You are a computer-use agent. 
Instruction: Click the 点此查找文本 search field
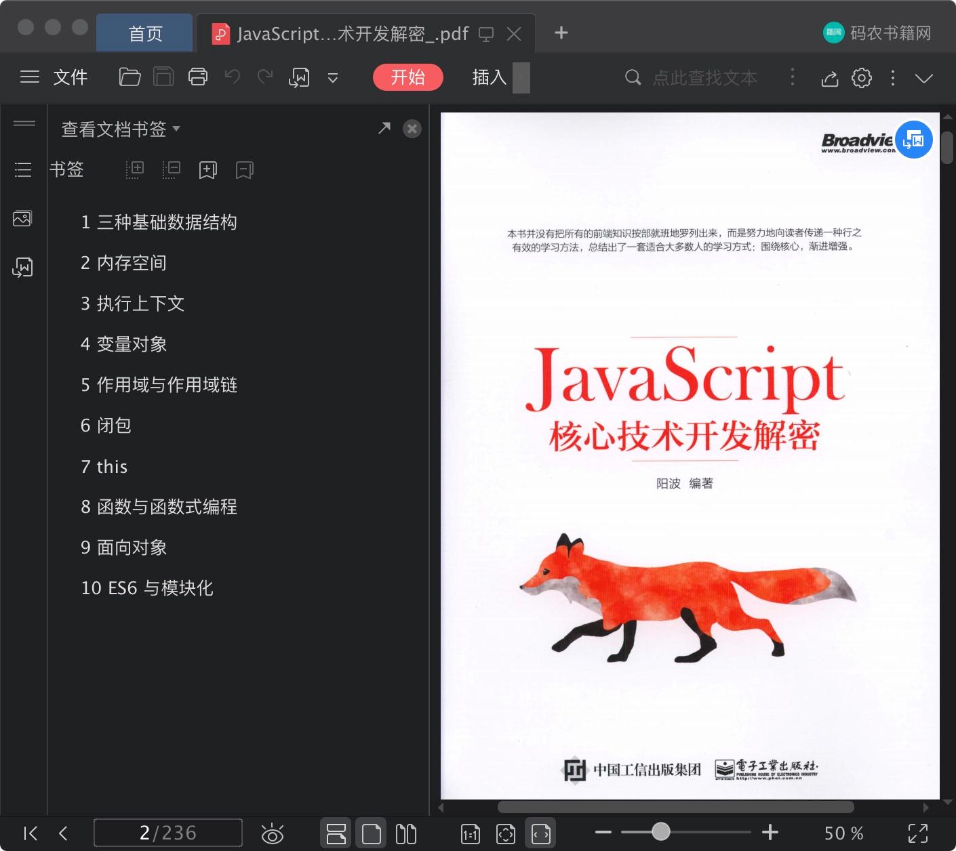pyautogui.click(x=704, y=78)
